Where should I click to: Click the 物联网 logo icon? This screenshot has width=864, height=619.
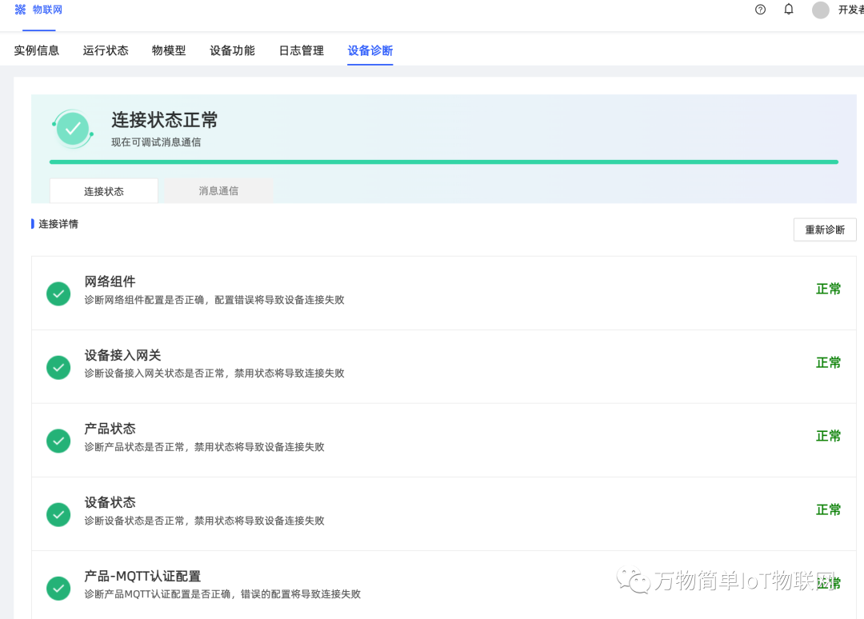21,10
